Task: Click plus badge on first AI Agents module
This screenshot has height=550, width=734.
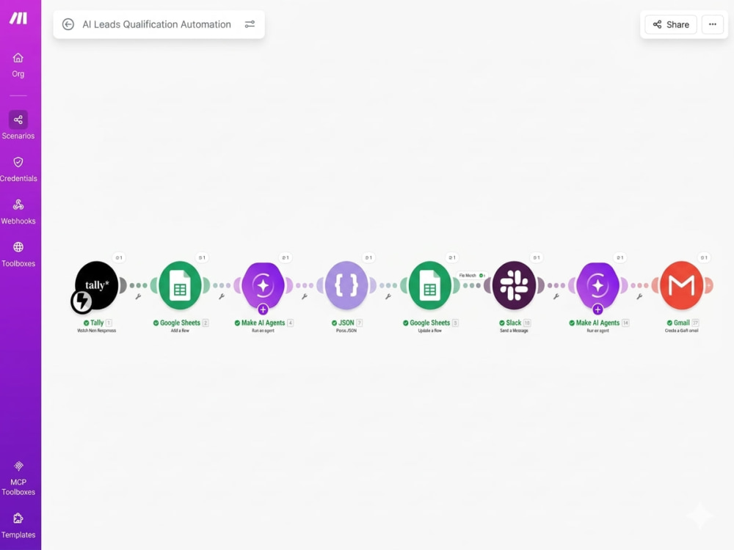Action: pyautogui.click(x=263, y=309)
